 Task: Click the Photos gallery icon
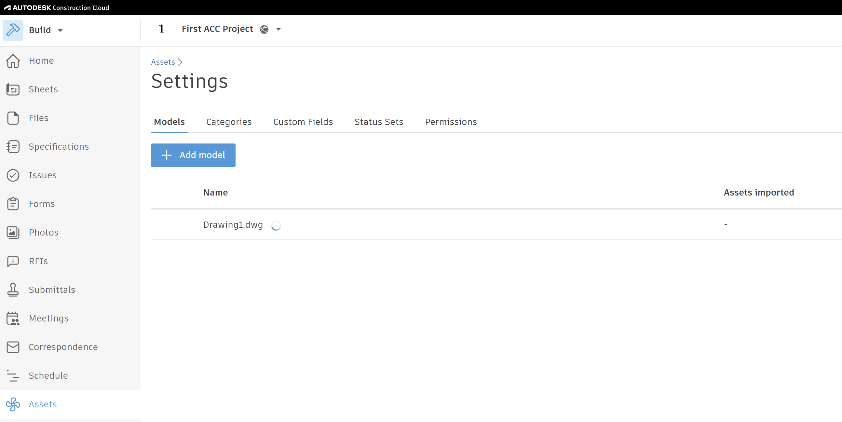[13, 232]
